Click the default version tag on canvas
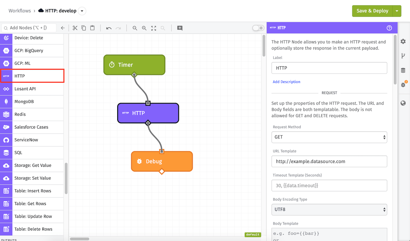The width and height of the screenshot is (410, 241). (x=253, y=235)
